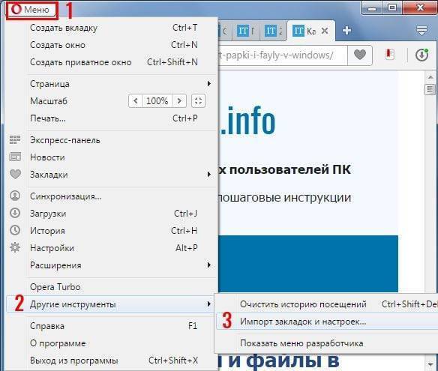
Task: Click the scrollbar up arrow
Action: point(430,76)
